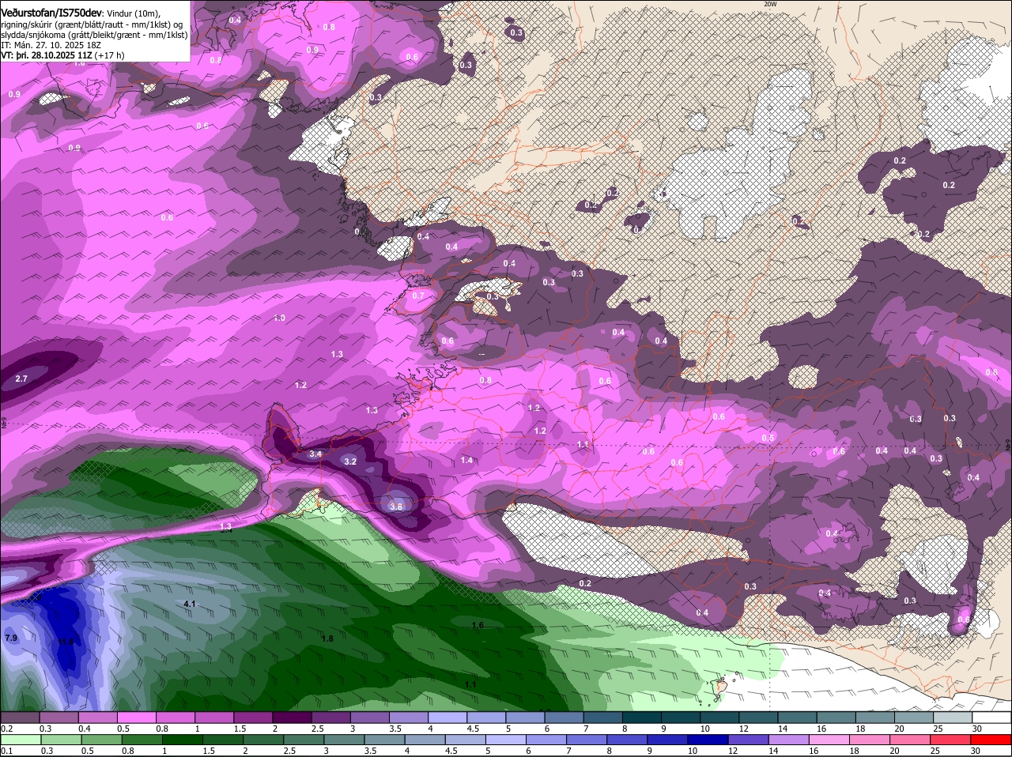This screenshot has width=1012, height=757.
Task: Select the 20 pink swatch in rain legend
Action: (x=911, y=740)
